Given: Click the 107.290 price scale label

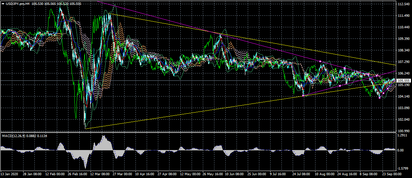Looking at the screenshot, I should pyautogui.click(x=403, y=62).
